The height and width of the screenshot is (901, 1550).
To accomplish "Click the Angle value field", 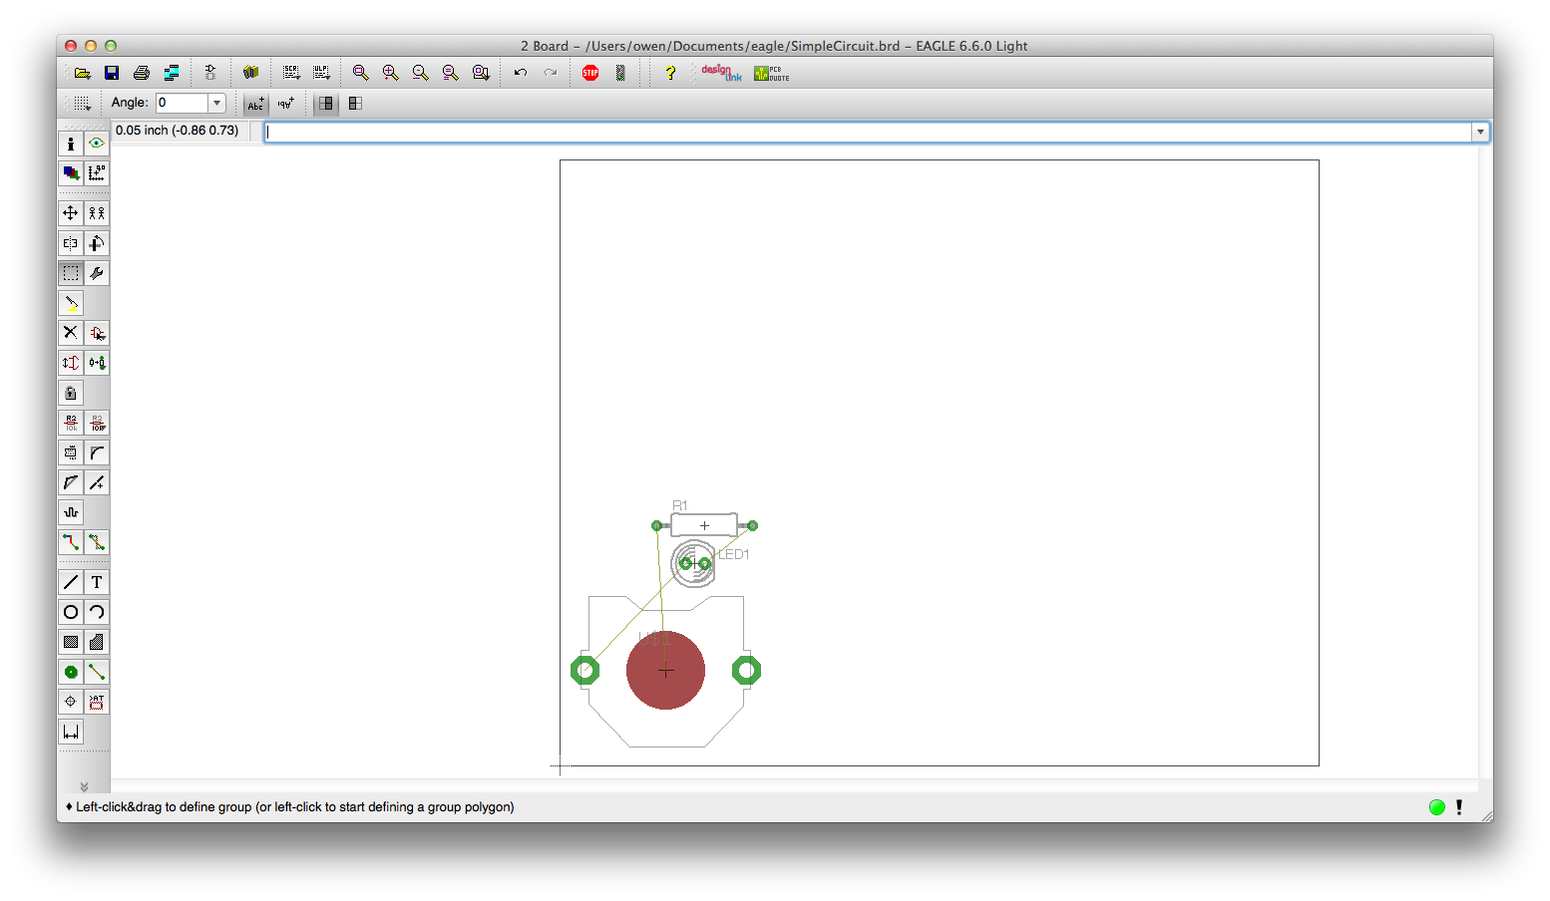I will click(x=183, y=103).
